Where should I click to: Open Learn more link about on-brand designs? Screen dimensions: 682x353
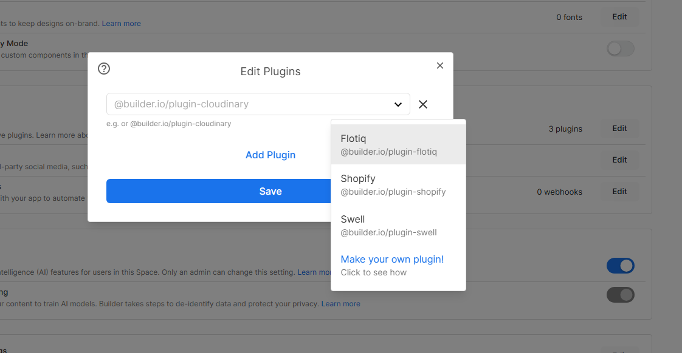[121, 24]
